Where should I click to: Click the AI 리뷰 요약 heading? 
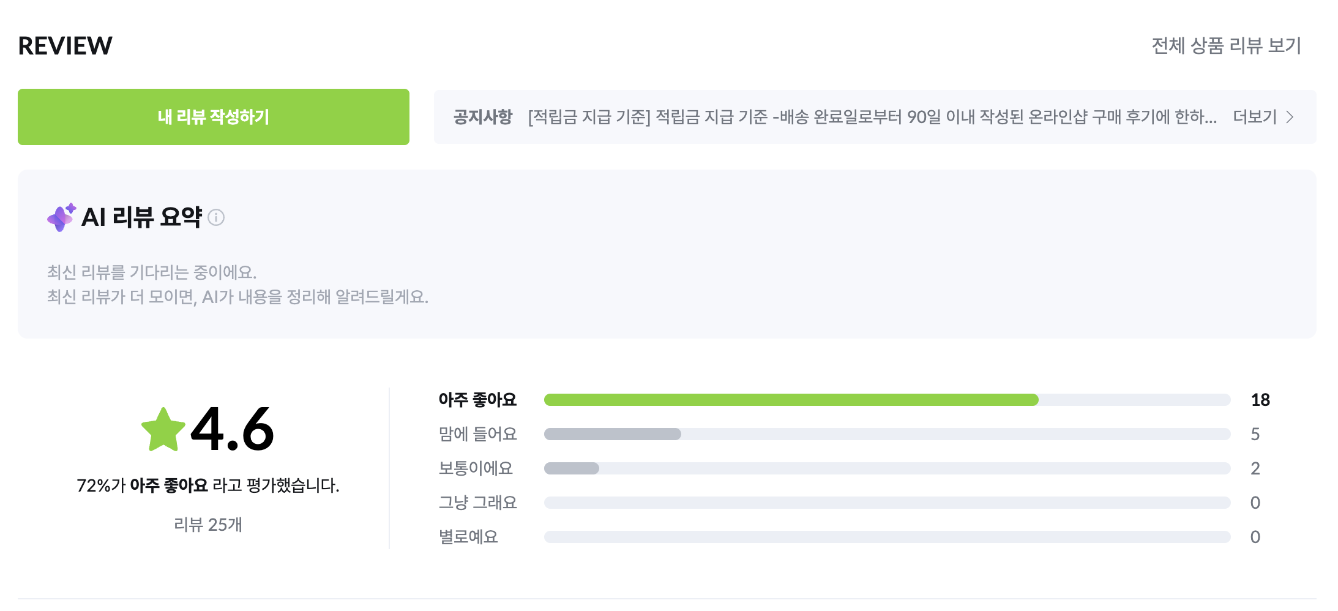point(141,217)
